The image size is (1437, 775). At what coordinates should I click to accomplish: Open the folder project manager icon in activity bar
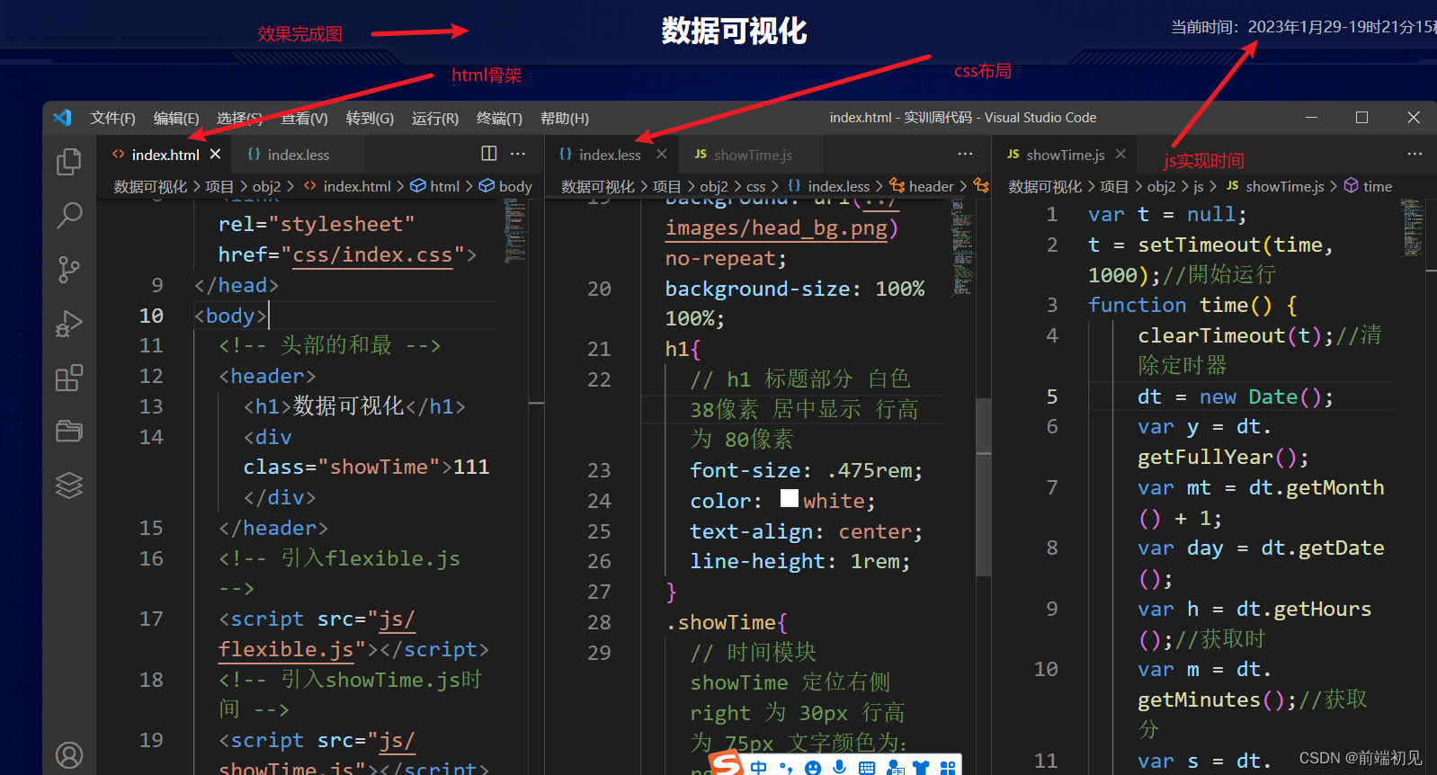coord(69,432)
